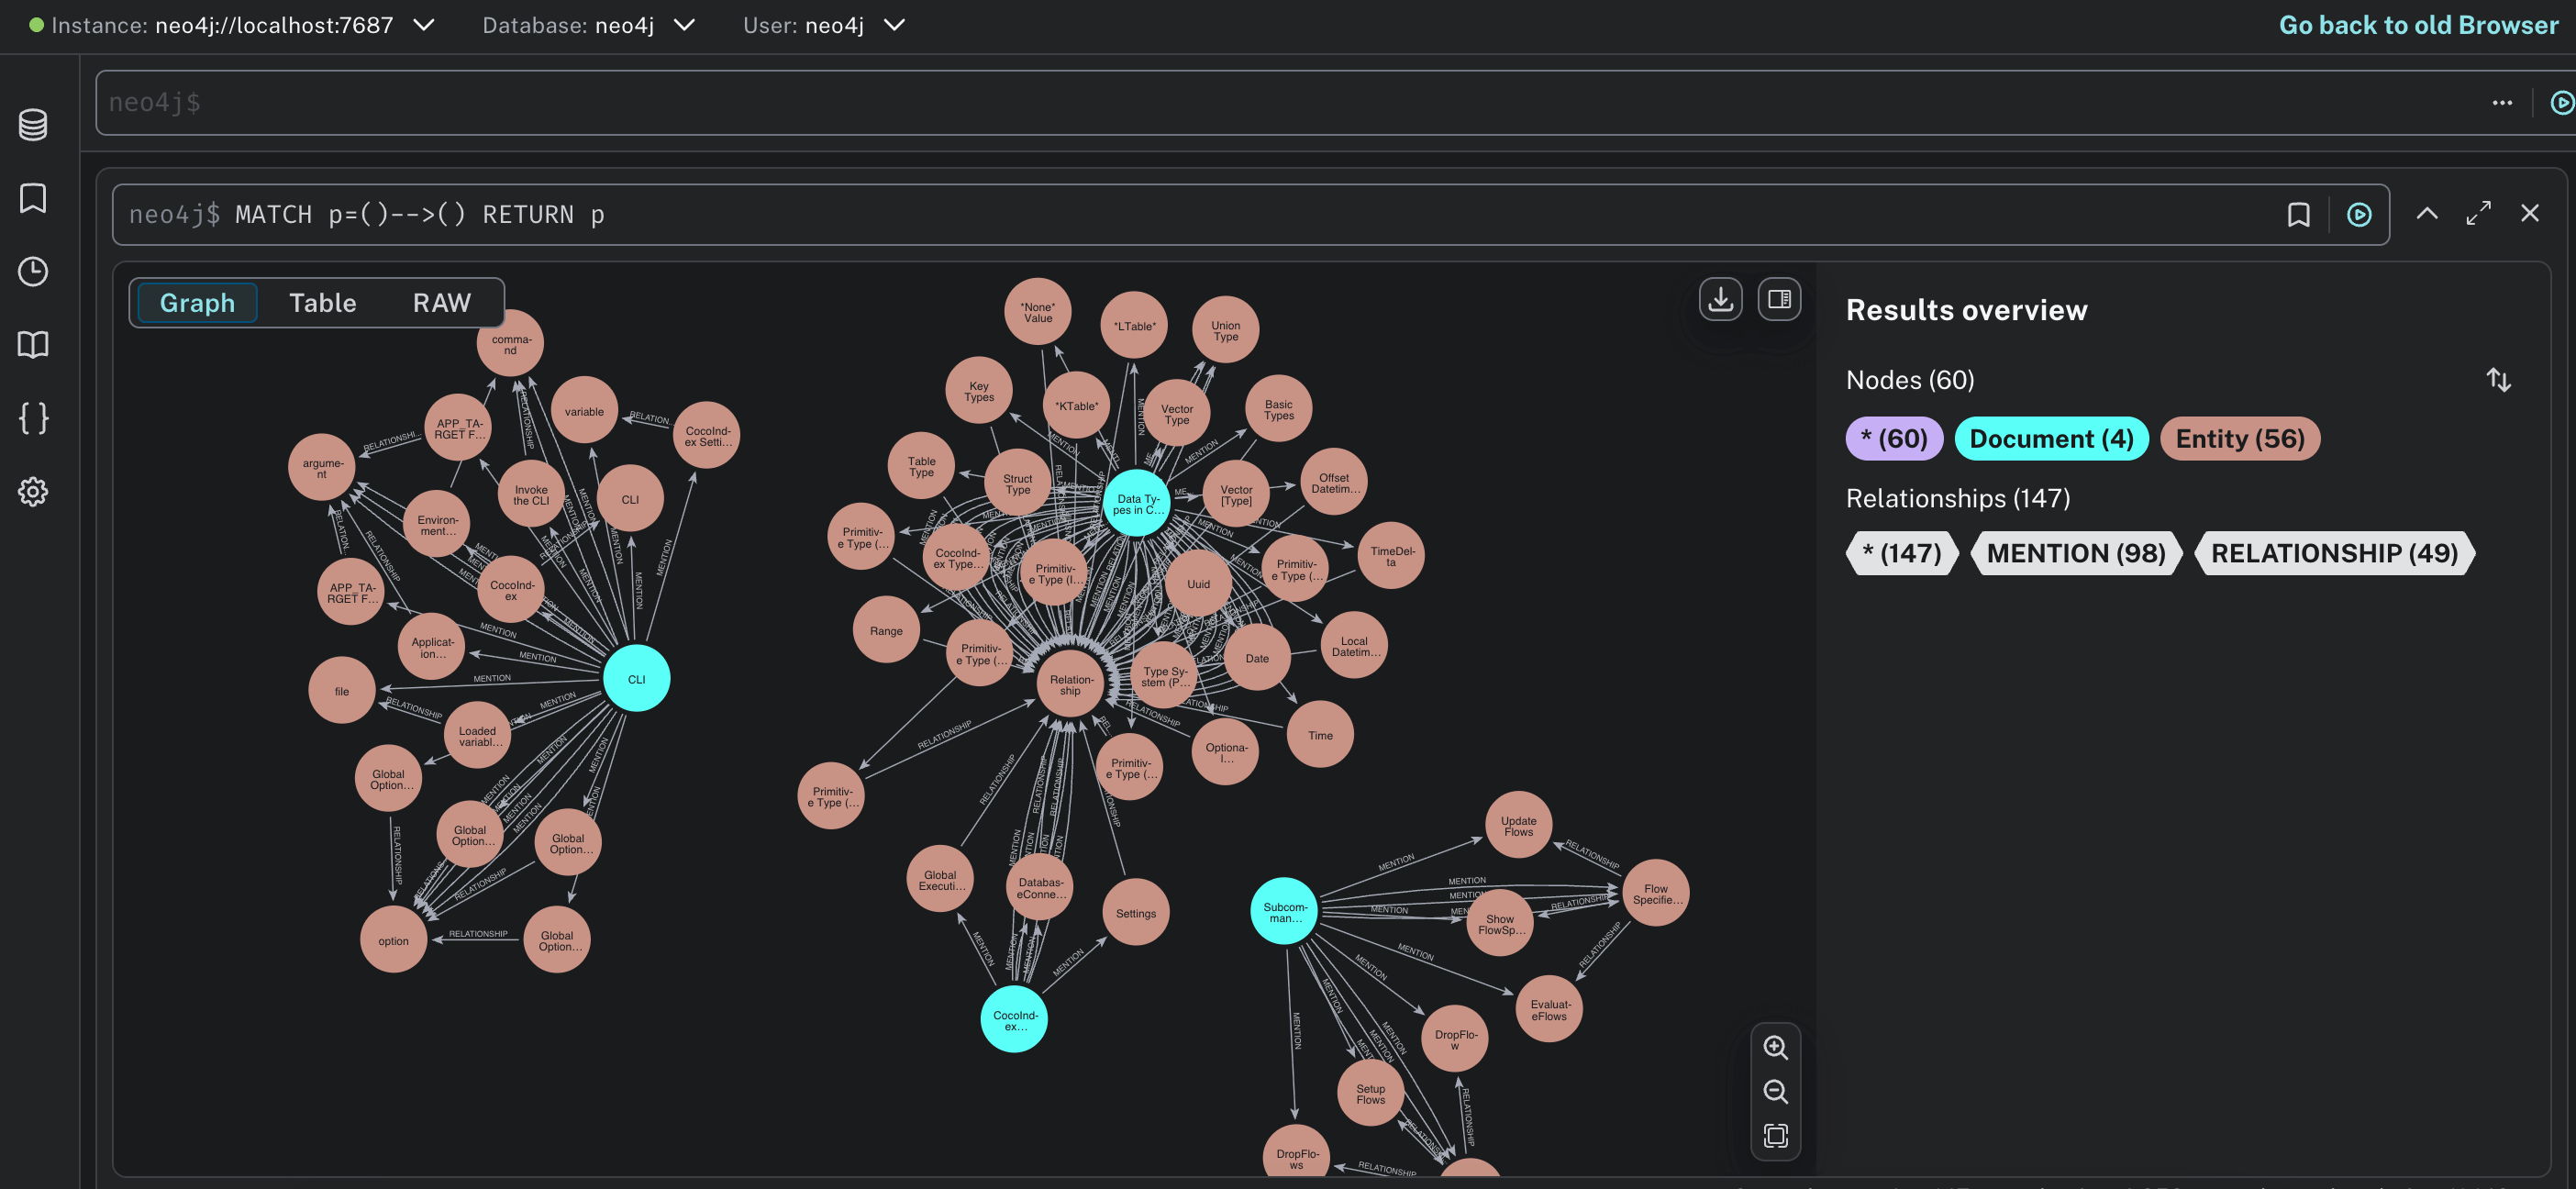Screen dimensions: 2576x1189
Task: Open the Database selector dropdown
Action: click(684, 25)
